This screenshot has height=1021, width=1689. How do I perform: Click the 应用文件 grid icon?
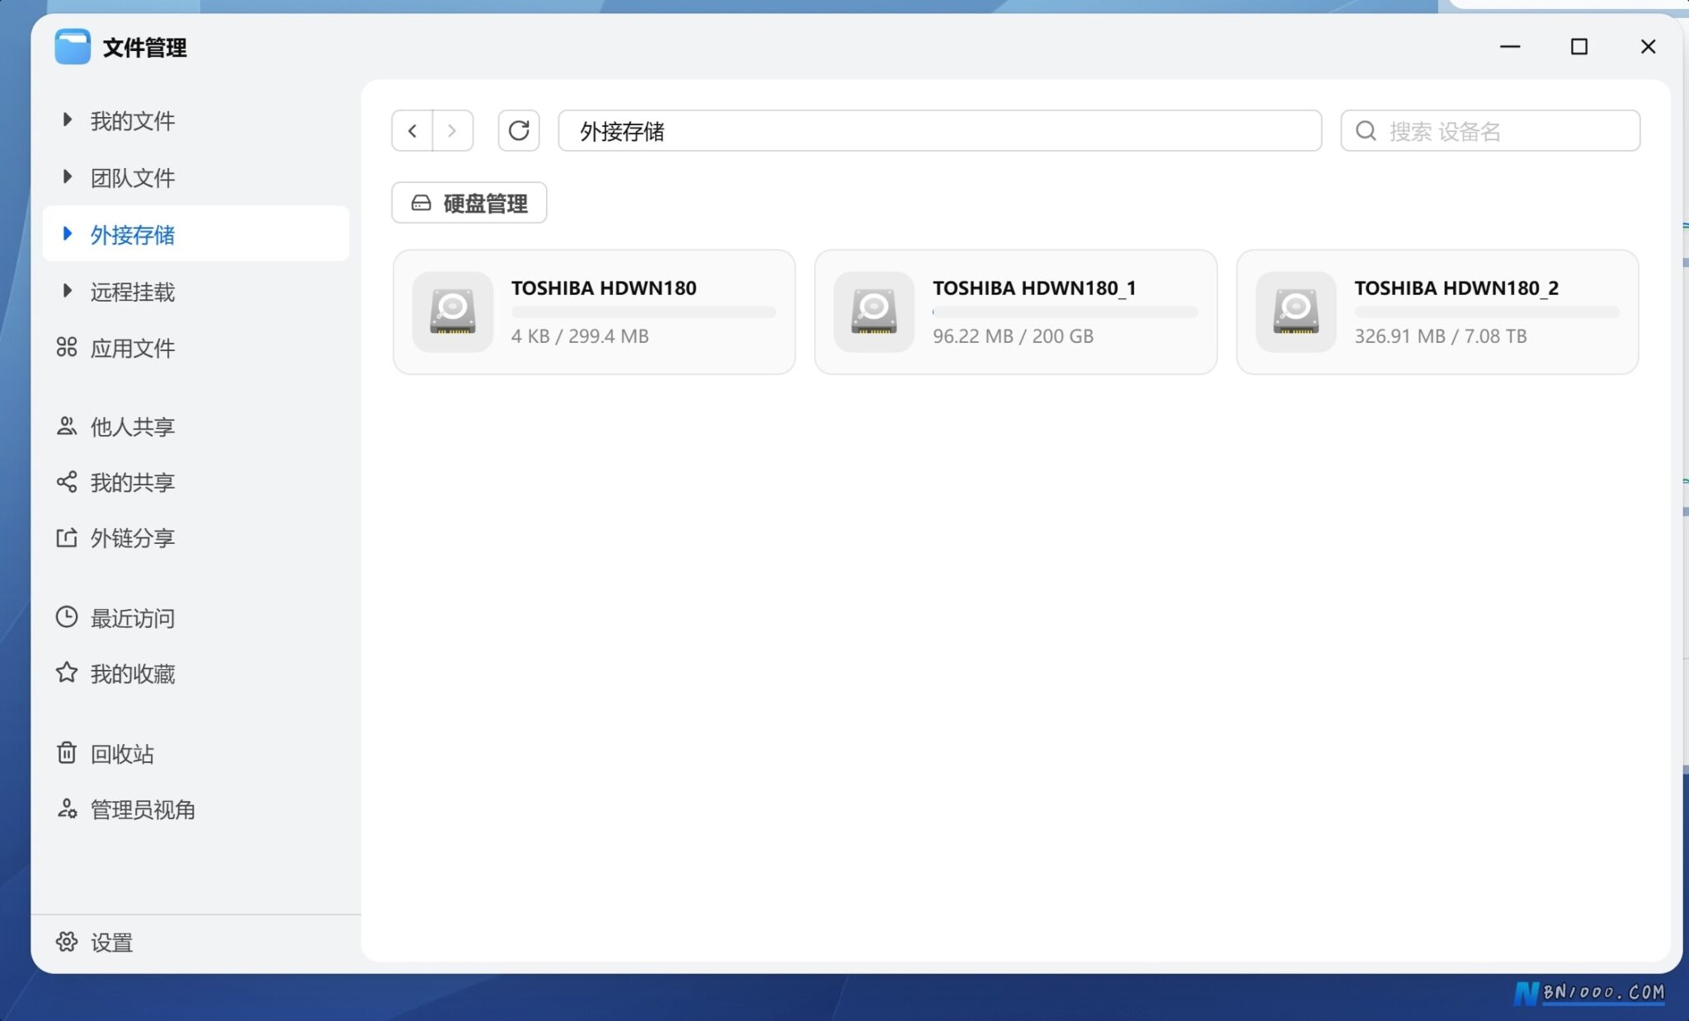click(x=67, y=348)
